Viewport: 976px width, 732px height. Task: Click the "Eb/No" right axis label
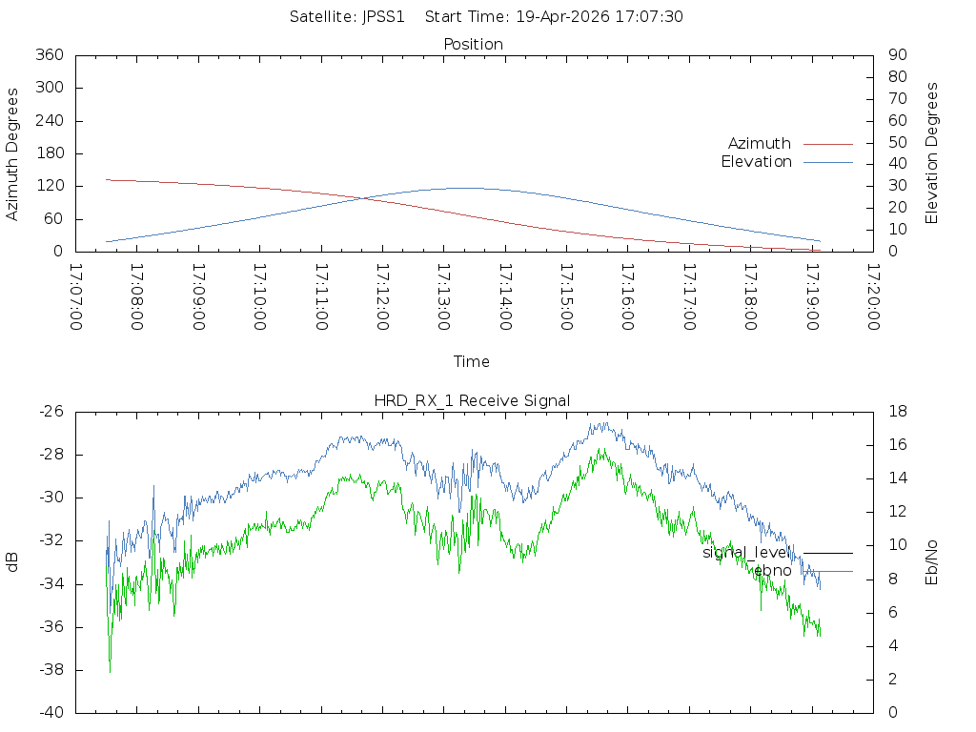coord(932,562)
